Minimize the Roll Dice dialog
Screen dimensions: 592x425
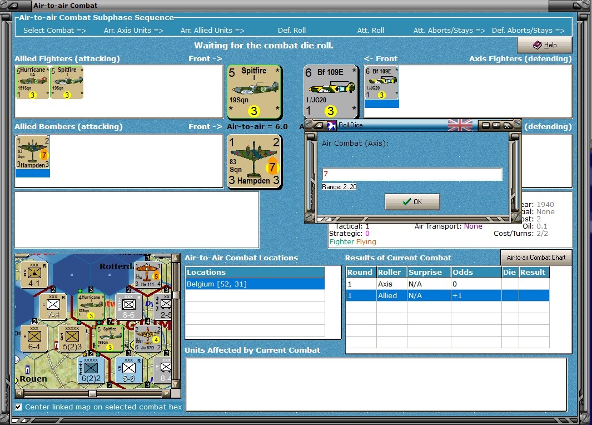(485, 125)
